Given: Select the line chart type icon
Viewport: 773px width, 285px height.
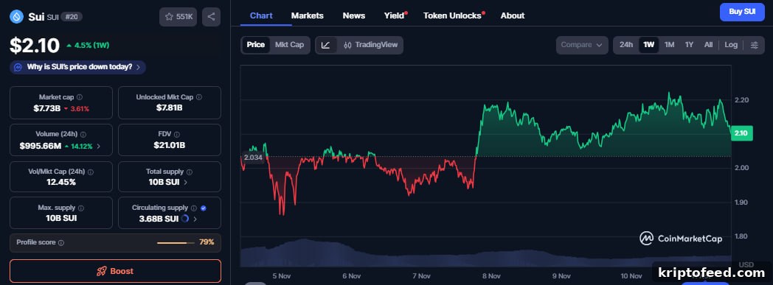Looking at the screenshot, I should pos(326,45).
